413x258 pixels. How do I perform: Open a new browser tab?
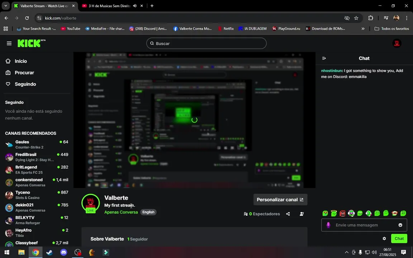(x=152, y=6)
